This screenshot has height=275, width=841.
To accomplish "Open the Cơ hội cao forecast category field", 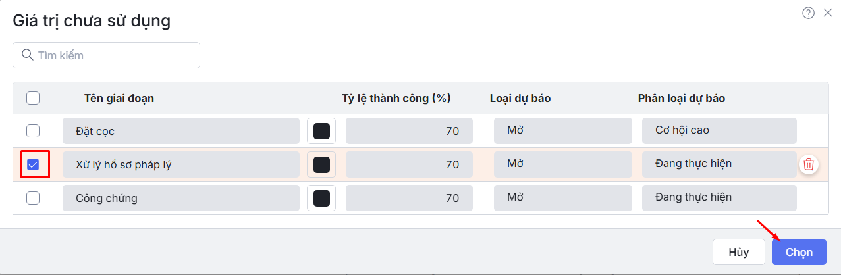I will click(719, 130).
